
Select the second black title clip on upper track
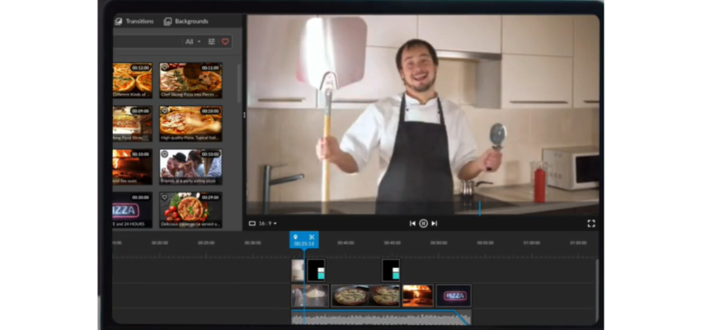point(391,271)
